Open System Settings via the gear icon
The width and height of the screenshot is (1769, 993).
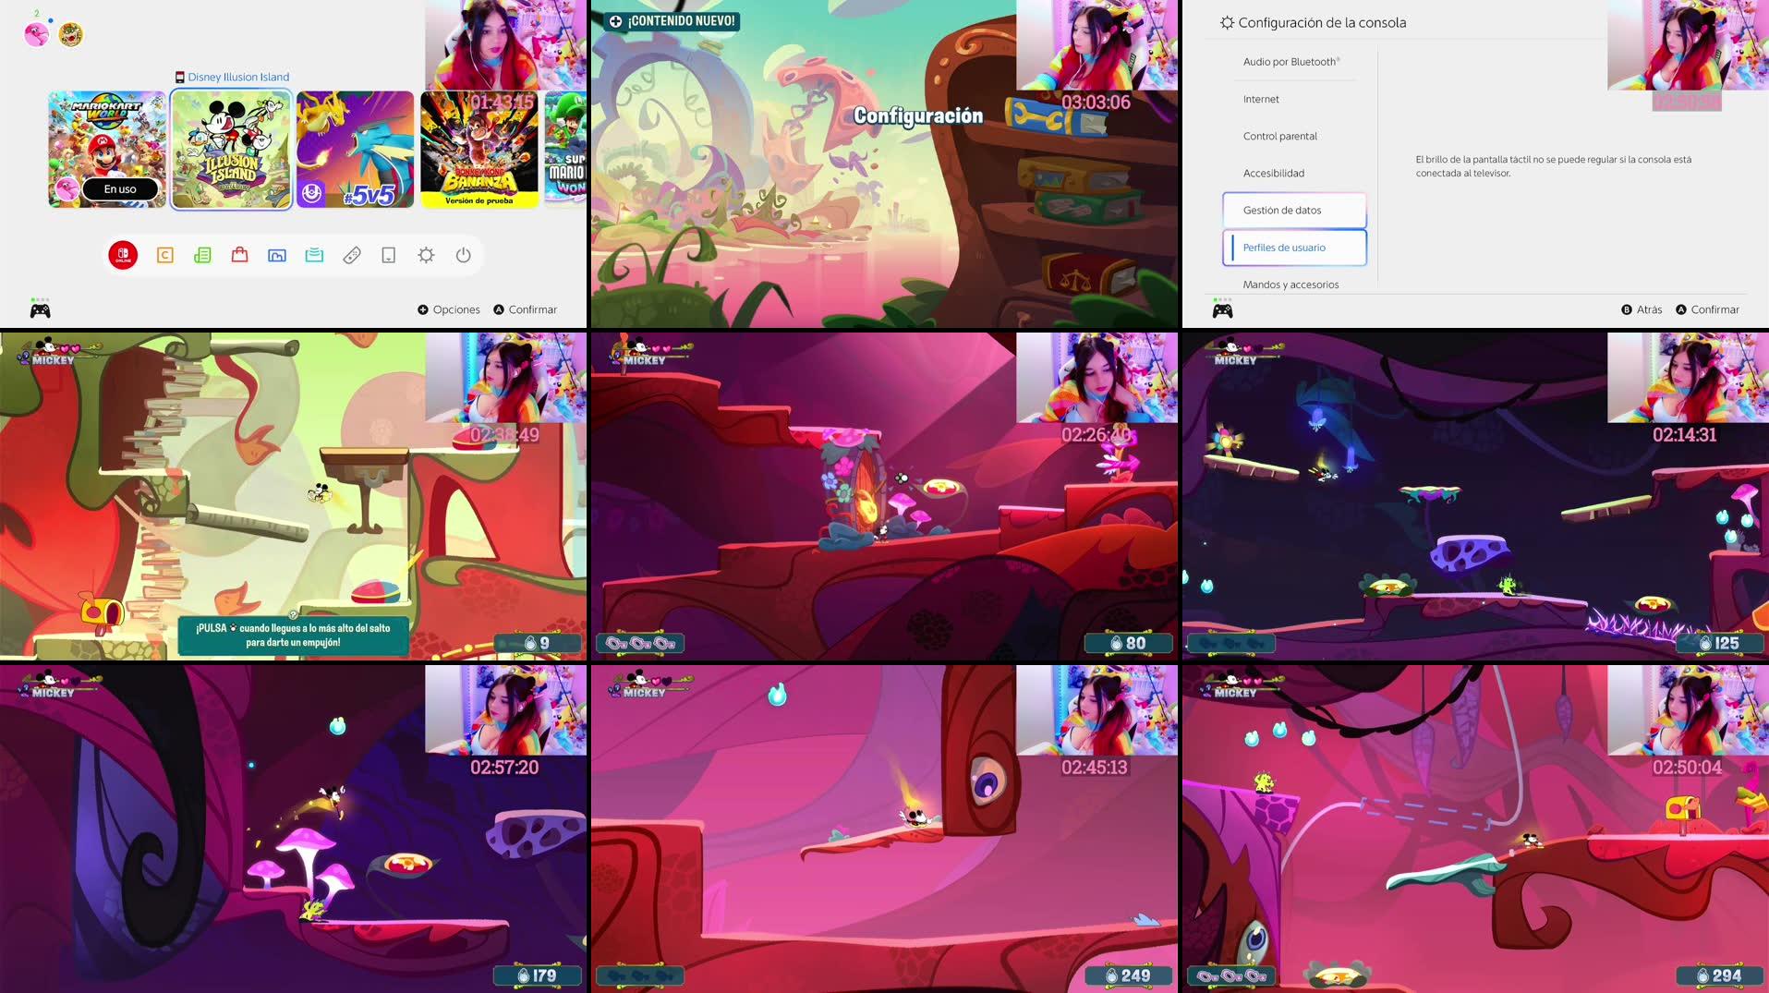(426, 255)
